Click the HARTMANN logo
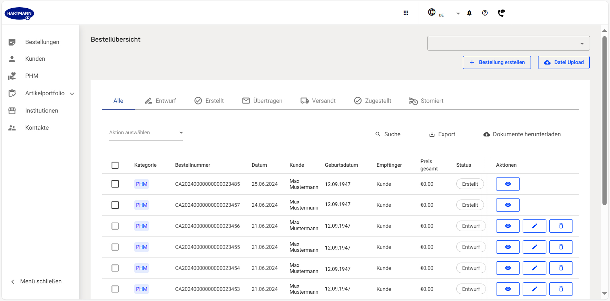The height and width of the screenshot is (301, 610). (19, 14)
